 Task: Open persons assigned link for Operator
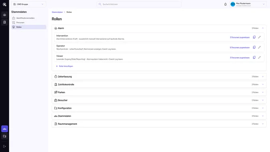(x=240, y=48)
